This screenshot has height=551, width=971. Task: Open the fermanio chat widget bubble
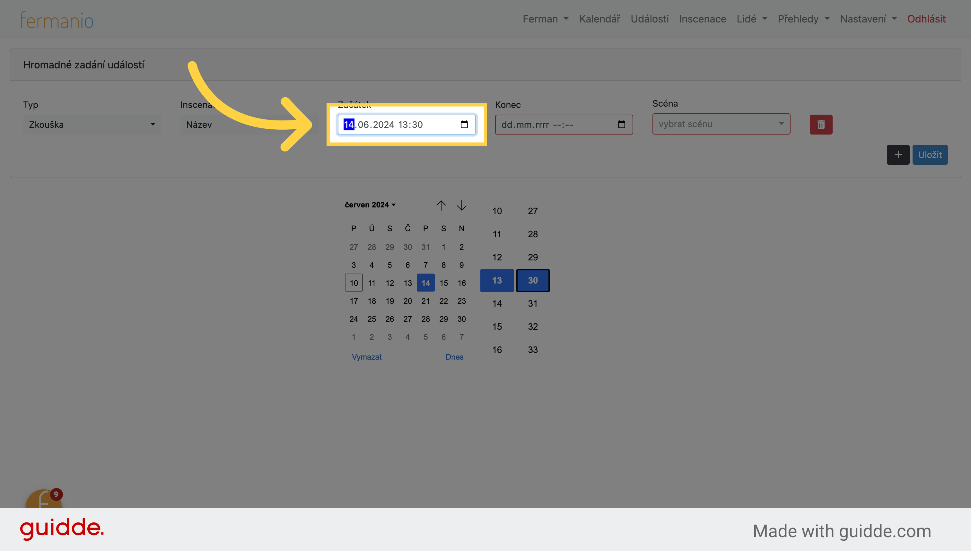[44, 499]
